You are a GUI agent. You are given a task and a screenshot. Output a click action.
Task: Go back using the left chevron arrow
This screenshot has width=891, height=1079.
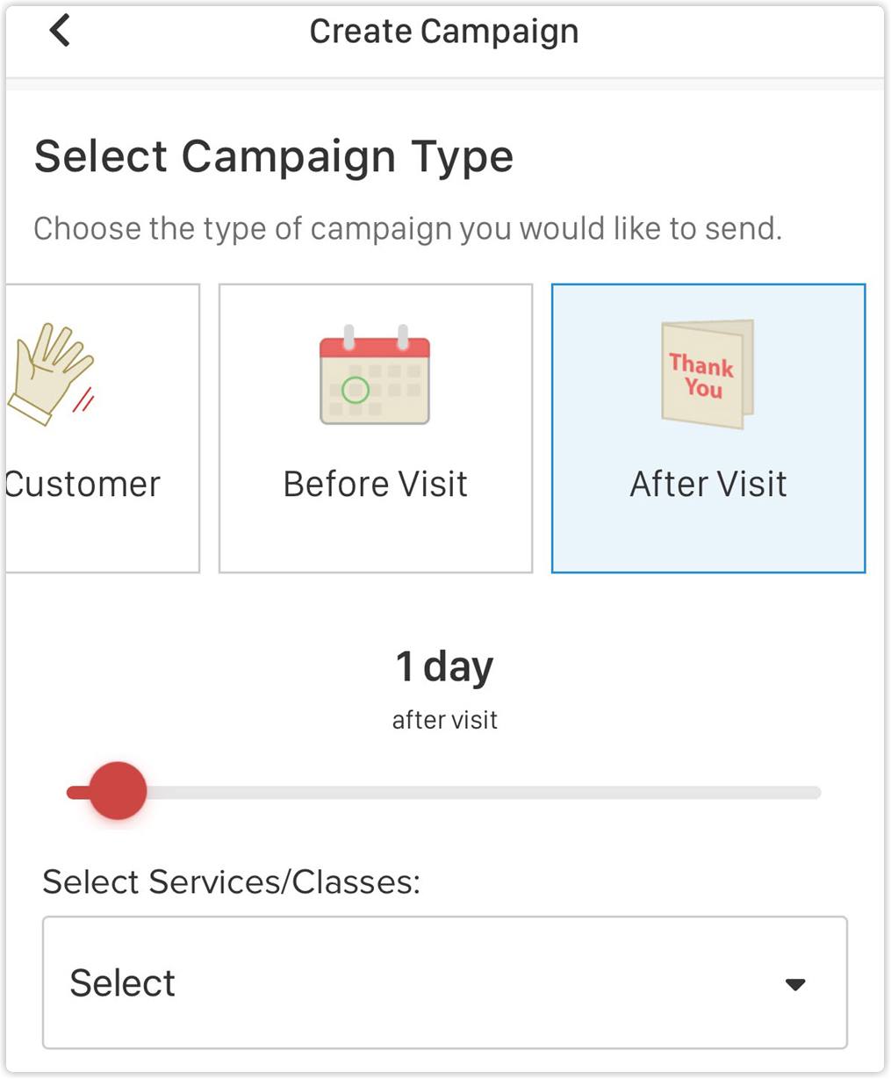(x=60, y=31)
